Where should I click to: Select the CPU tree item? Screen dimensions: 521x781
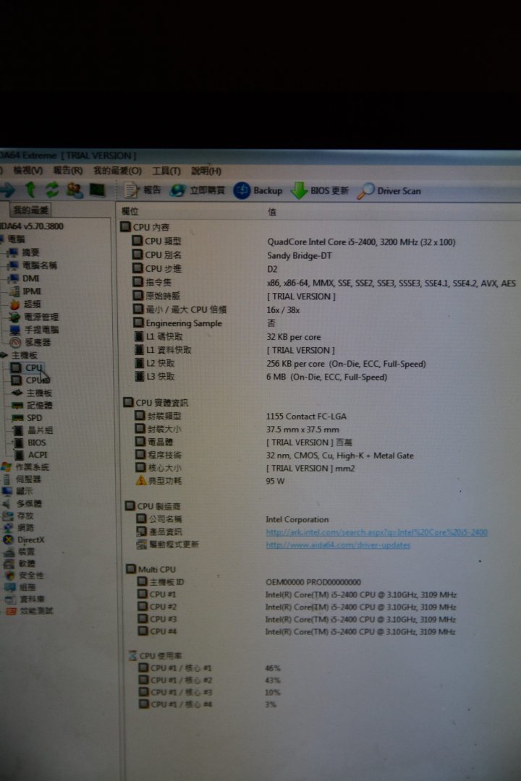coord(28,367)
